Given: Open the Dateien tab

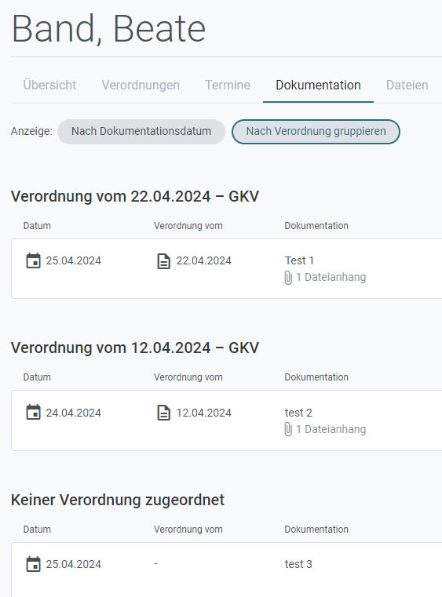Looking at the screenshot, I should point(407,85).
